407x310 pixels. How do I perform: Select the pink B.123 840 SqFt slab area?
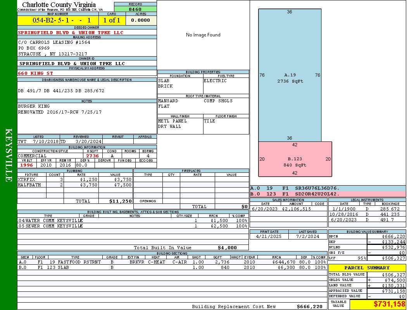point(295,159)
